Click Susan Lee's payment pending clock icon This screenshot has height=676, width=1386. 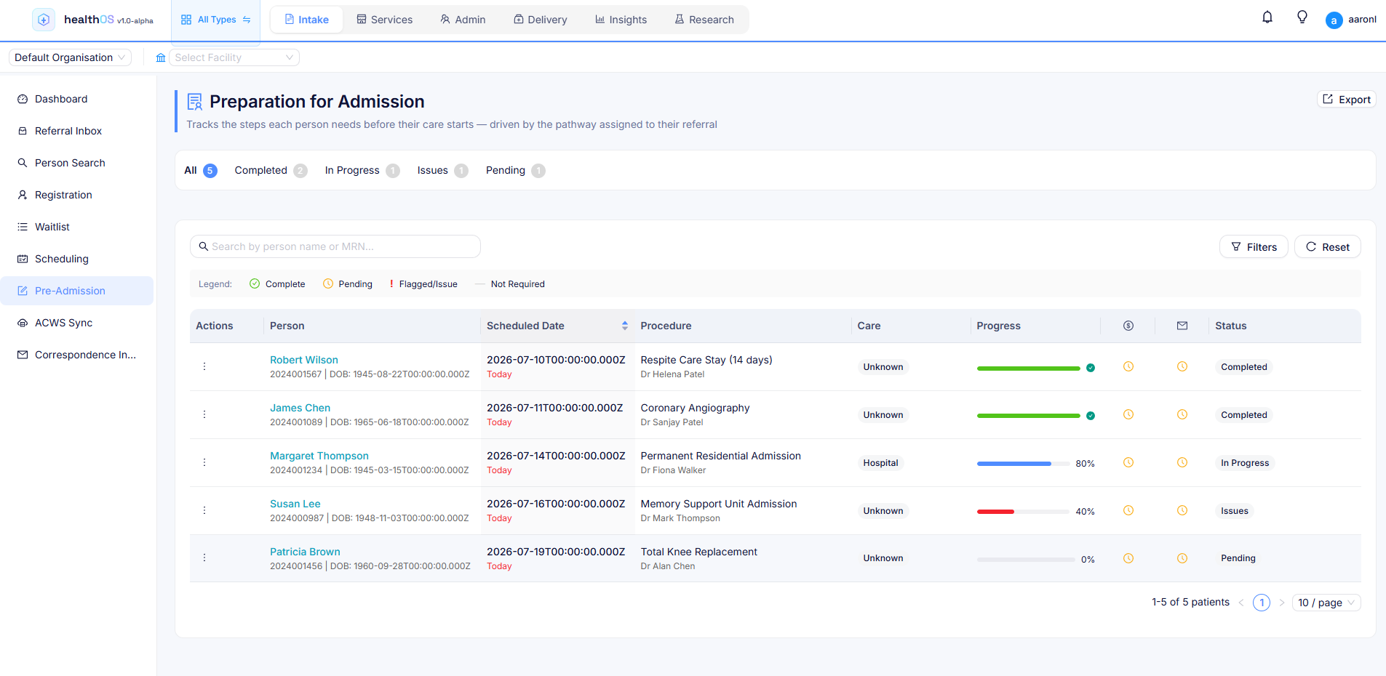[1128, 510]
